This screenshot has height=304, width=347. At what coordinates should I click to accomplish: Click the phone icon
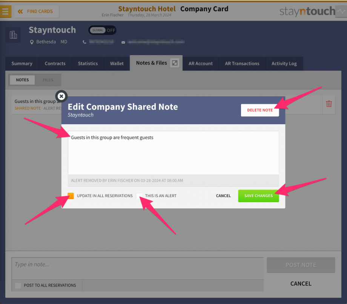[84, 42]
